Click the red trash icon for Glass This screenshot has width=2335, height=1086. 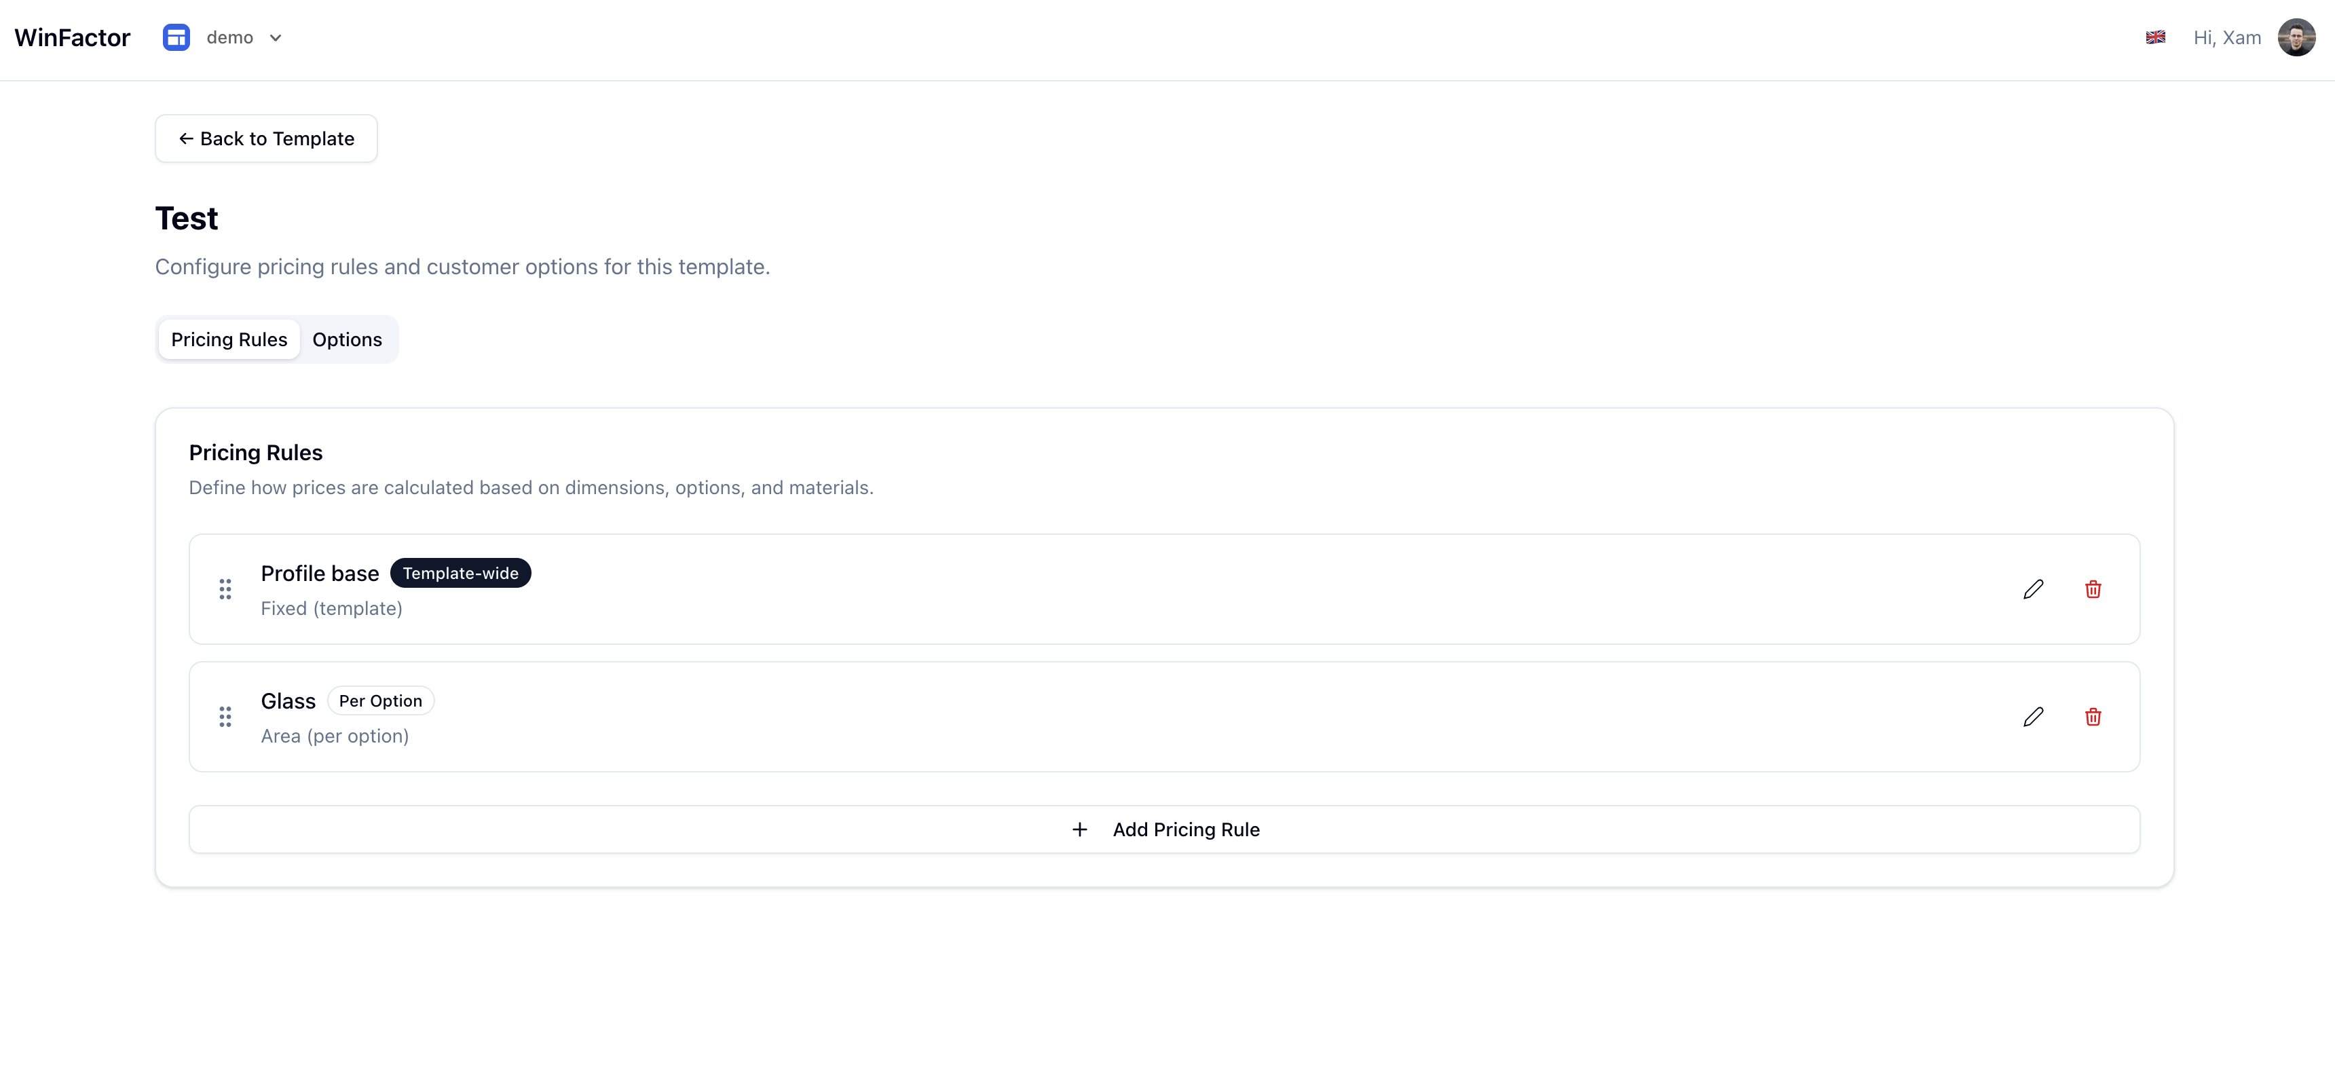(x=2093, y=717)
